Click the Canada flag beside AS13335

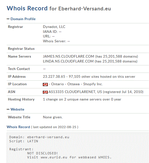click(45, 92)
